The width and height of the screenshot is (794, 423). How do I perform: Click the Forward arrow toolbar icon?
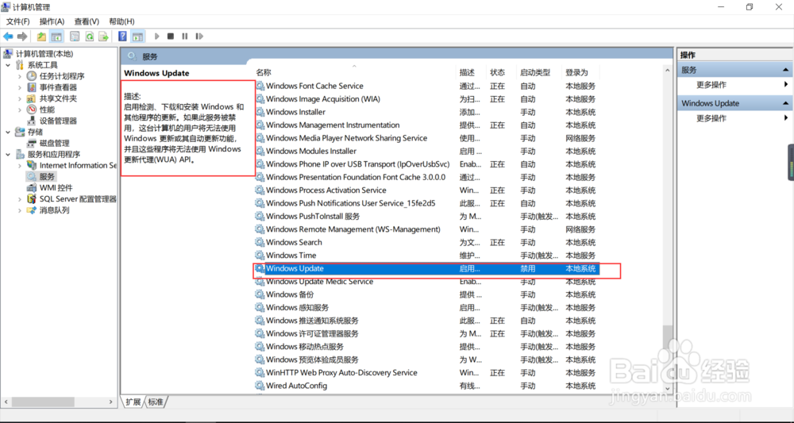[x=22, y=37]
